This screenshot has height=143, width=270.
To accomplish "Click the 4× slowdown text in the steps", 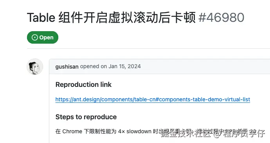I will point(135,132).
